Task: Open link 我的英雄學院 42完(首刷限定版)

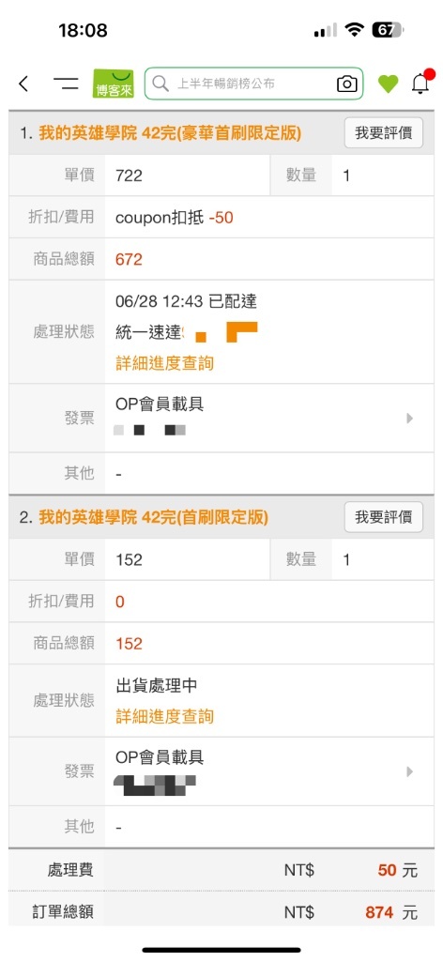Action: coord(153,517)
